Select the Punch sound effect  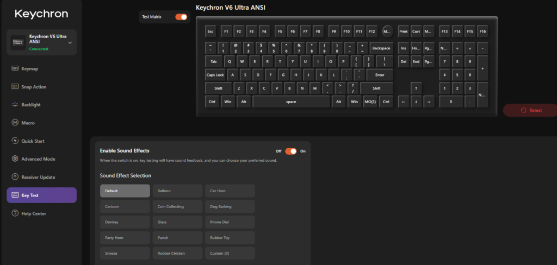click(178, 238)
